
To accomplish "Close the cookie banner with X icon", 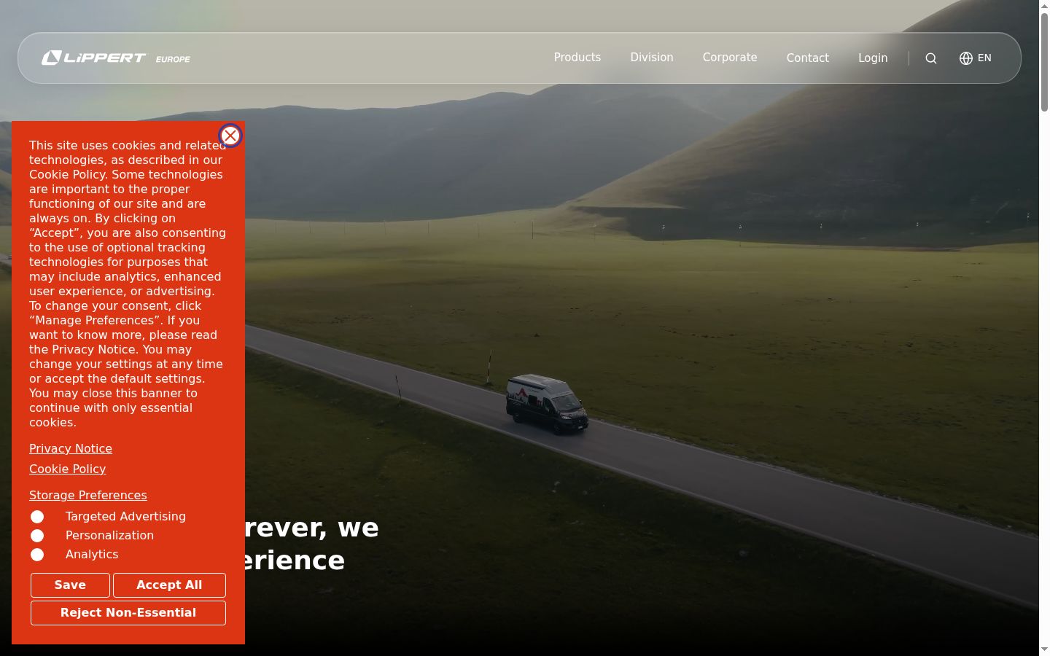I will tap(230, 136).
